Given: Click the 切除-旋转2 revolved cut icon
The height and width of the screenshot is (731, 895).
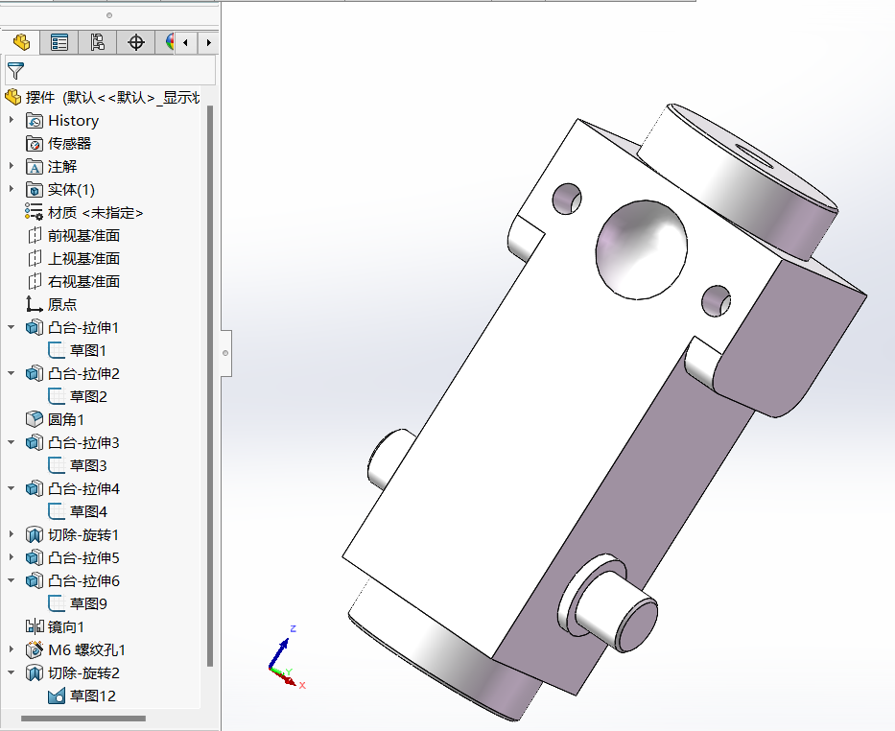Looking at the screenshot, I should (x=35, y=672).
